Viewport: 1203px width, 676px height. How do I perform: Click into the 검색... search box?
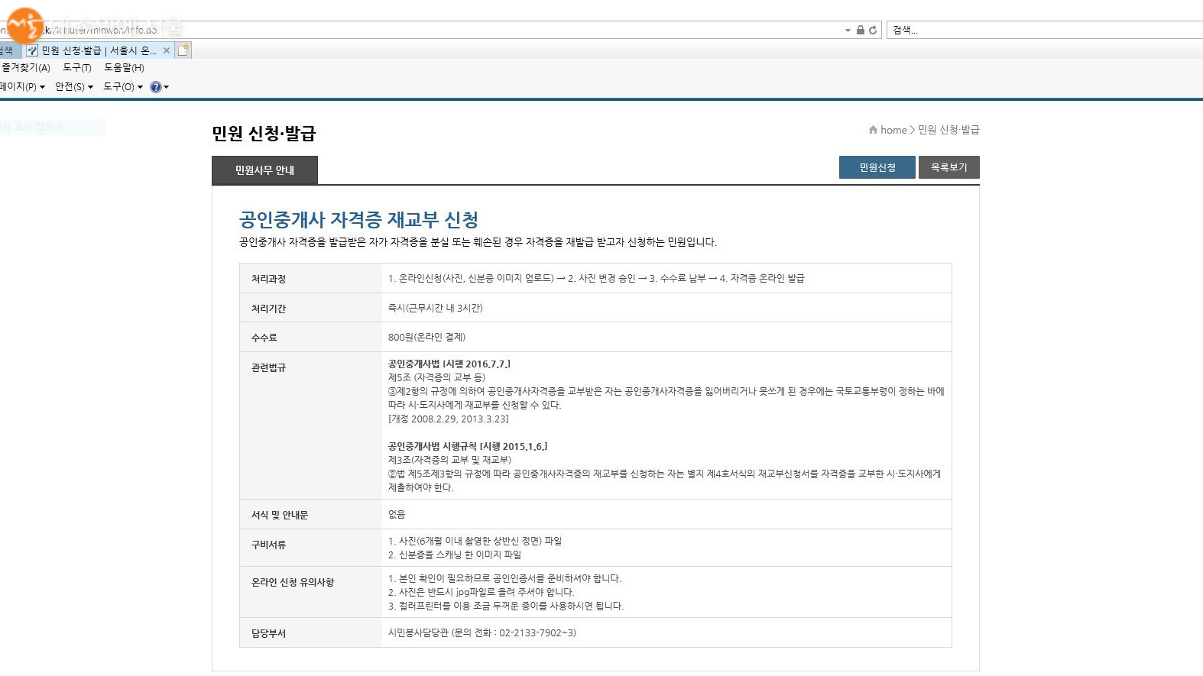(x=1039, y=31)
